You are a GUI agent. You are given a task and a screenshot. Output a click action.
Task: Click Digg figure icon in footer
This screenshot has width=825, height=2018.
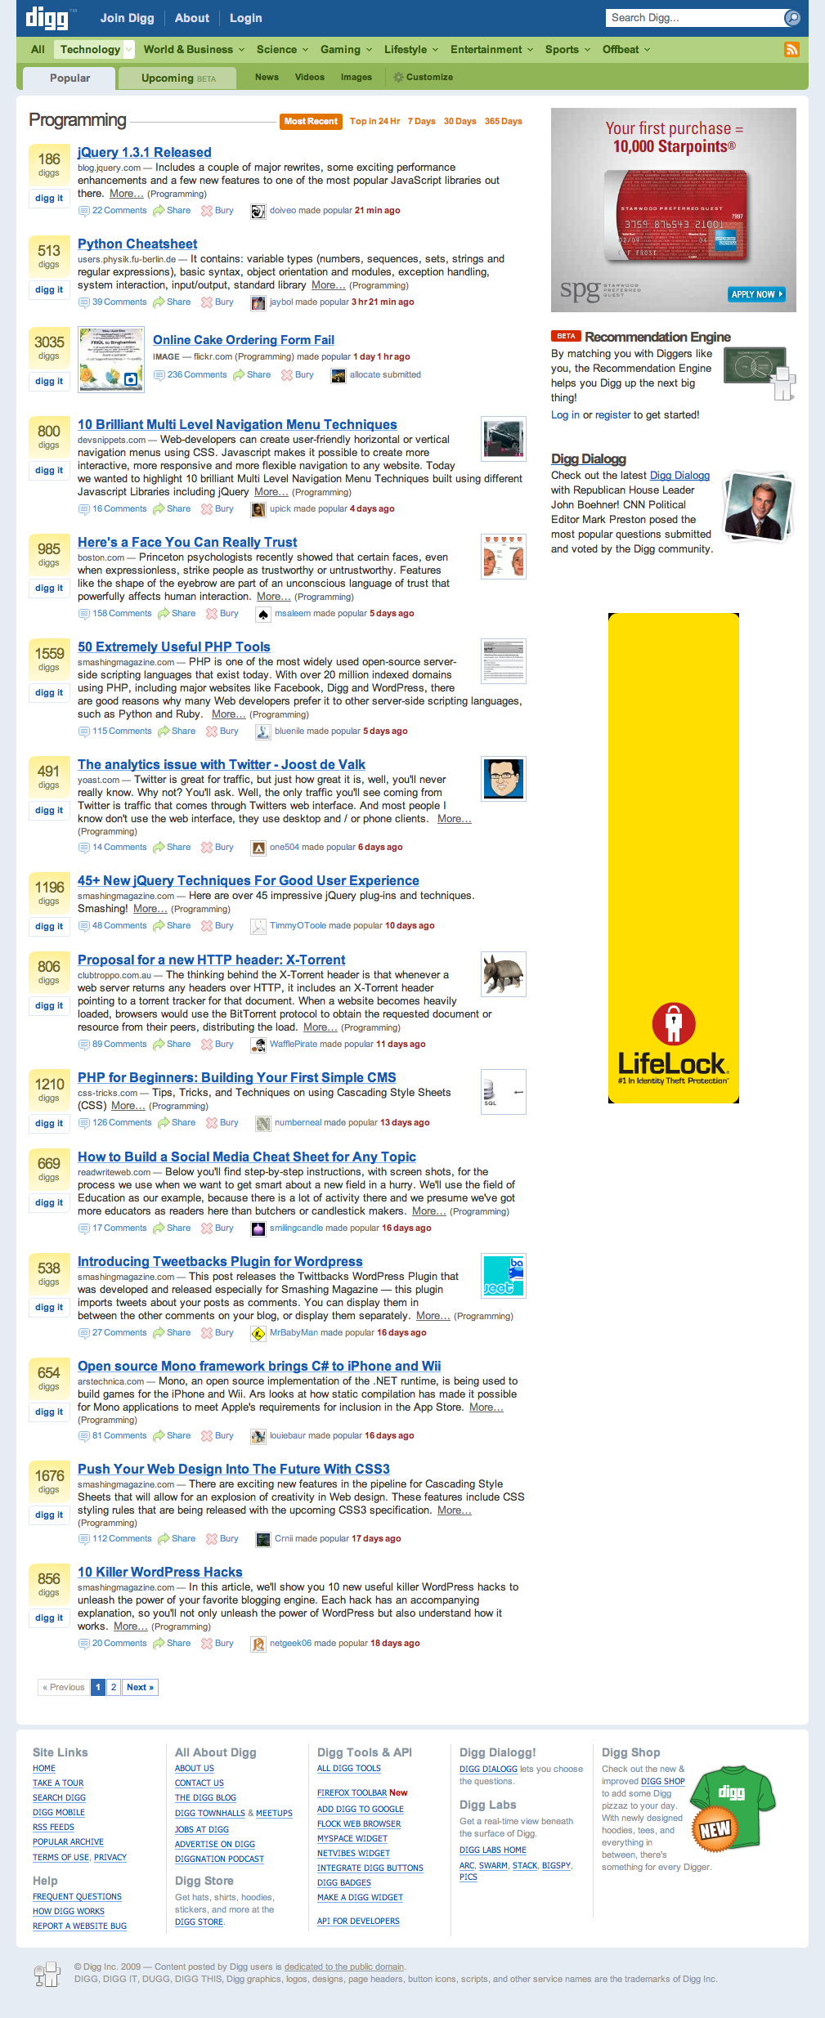[x=47, y=1974]
